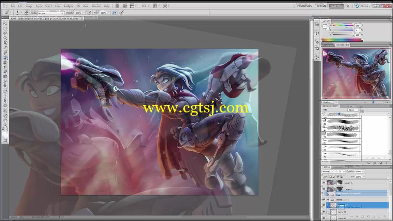Click lock all icon
The height and width of the screenshot is (221, 393).
[x=341, y=177]
